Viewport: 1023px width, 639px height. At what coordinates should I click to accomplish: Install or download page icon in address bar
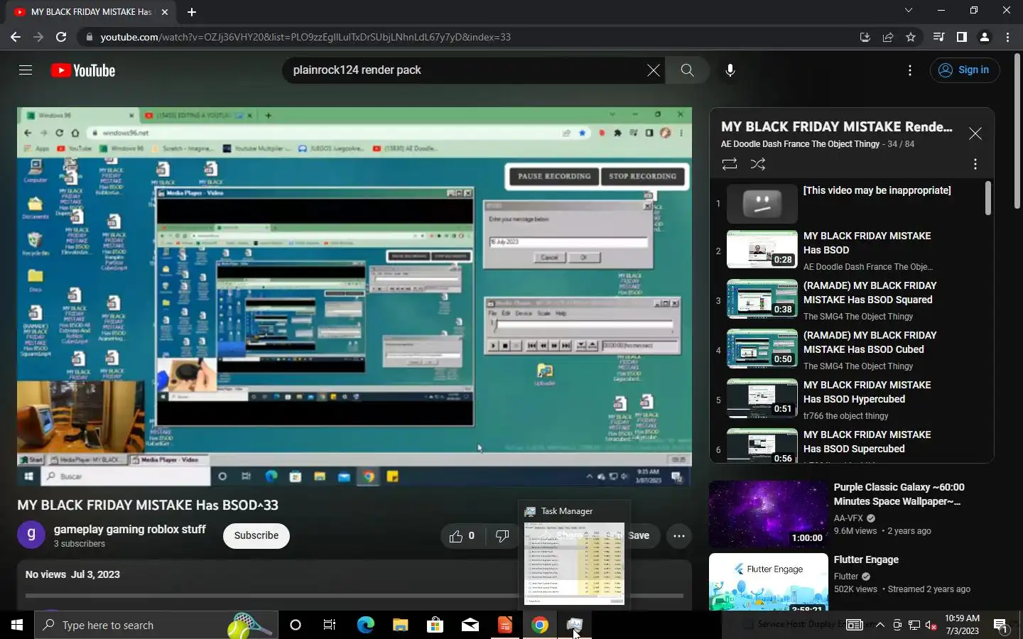(x=865, y=37)
